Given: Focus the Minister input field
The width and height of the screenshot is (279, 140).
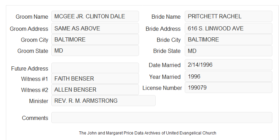Looking at the screenshot, I should click(x=103, y=101).
